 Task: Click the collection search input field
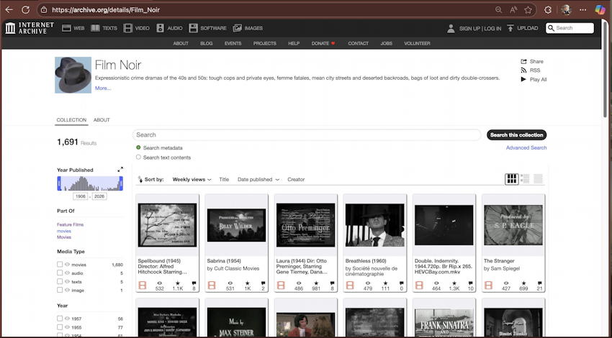coord(307,135)
